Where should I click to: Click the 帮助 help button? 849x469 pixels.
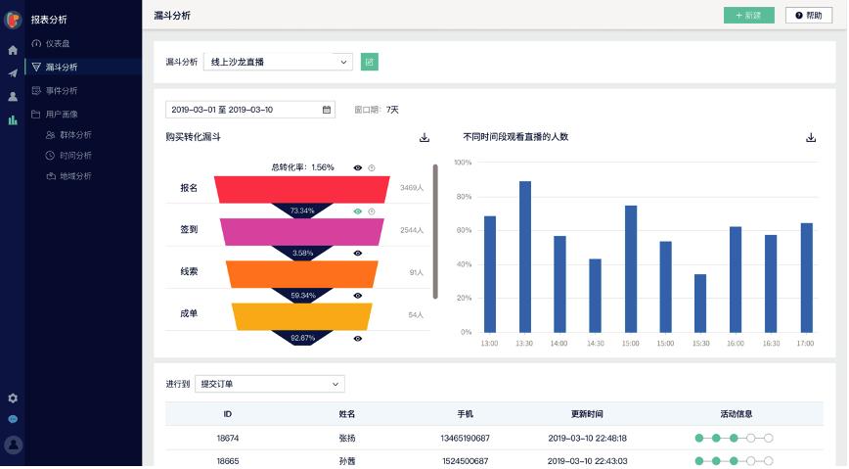point(808,16)
